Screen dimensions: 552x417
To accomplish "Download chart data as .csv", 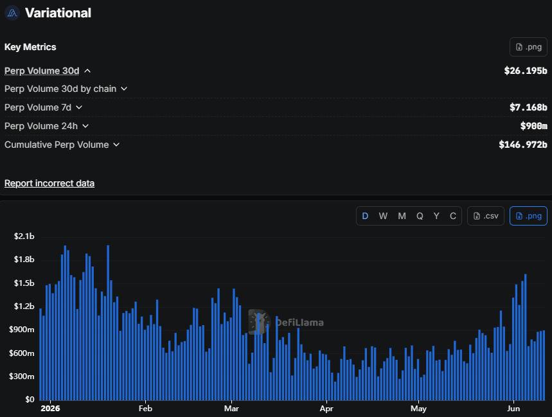I will pos(485,216).
